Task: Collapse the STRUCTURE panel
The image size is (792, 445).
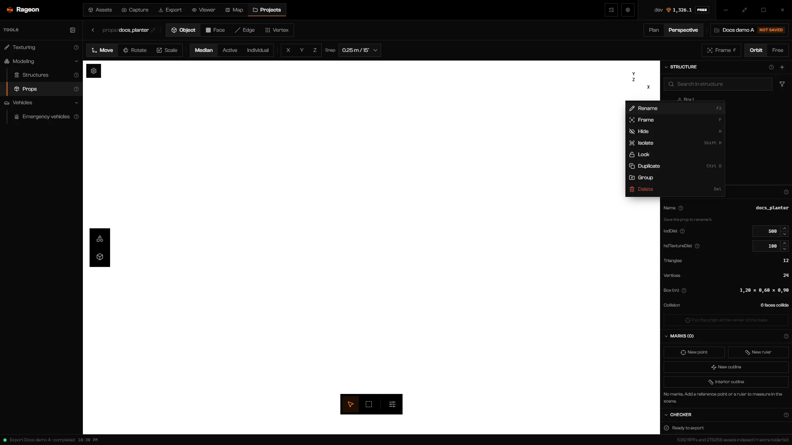Action: point(666,67)
